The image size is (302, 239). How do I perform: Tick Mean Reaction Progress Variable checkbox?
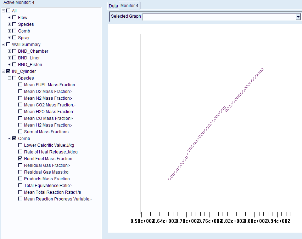[20, 199]
